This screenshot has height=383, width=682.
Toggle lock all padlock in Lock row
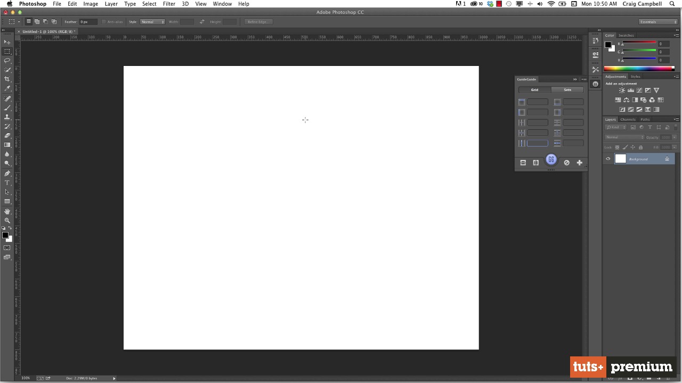coord(640,147)
